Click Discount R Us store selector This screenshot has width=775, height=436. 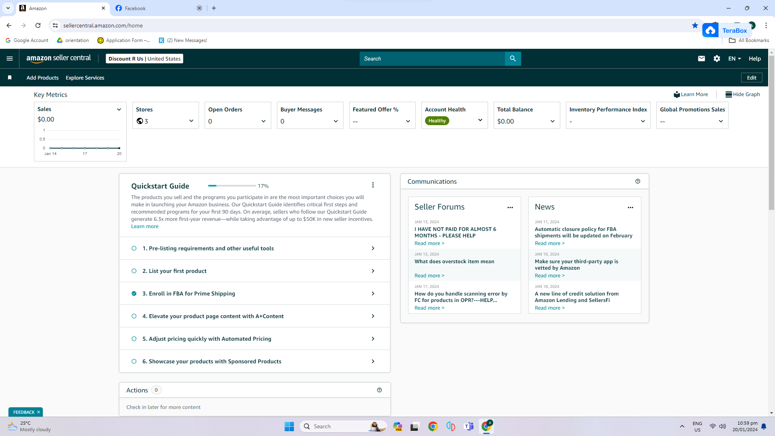pos(145,59)
